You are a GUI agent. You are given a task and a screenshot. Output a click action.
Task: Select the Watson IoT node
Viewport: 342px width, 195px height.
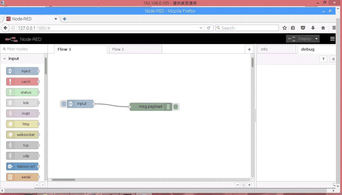pyautogui.click(x=23, y=166)
